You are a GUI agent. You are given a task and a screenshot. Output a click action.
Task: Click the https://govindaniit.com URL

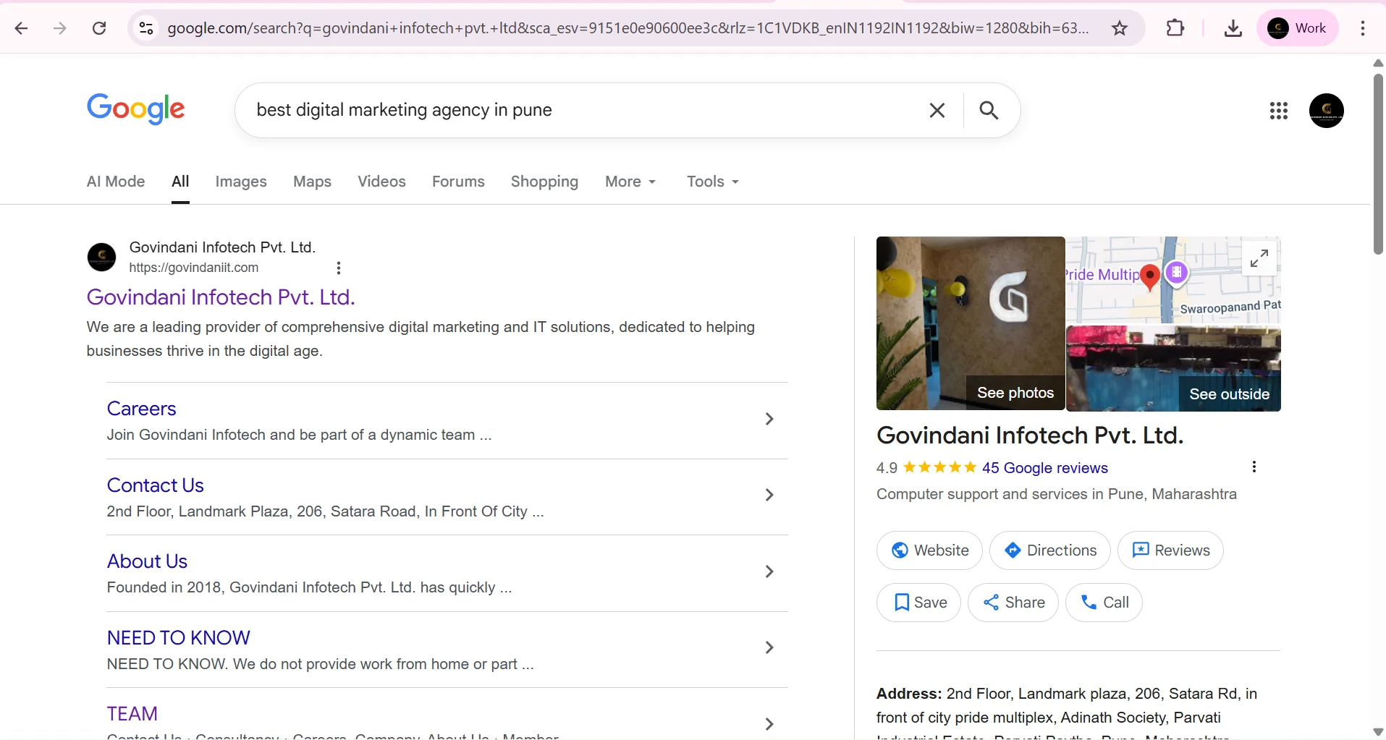coord(194,268)
